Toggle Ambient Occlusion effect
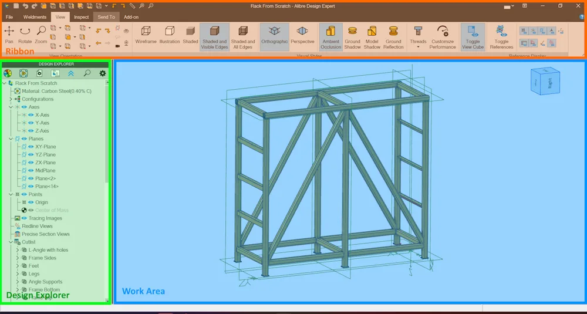The height and width of the screenshot is (314, 587). 330,37
